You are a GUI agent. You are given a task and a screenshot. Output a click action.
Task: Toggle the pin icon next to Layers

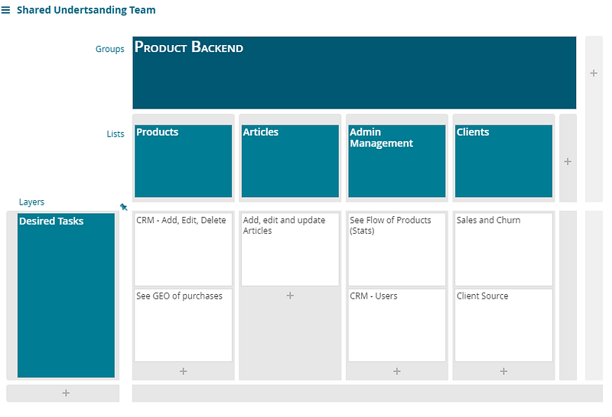coord(124,207)
